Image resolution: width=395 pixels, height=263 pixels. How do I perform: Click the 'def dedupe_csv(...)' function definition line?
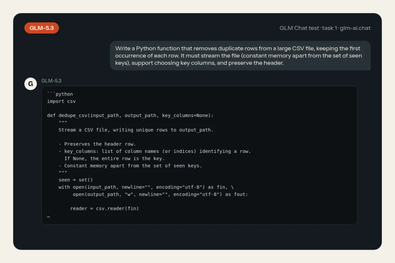click(130, 116)
